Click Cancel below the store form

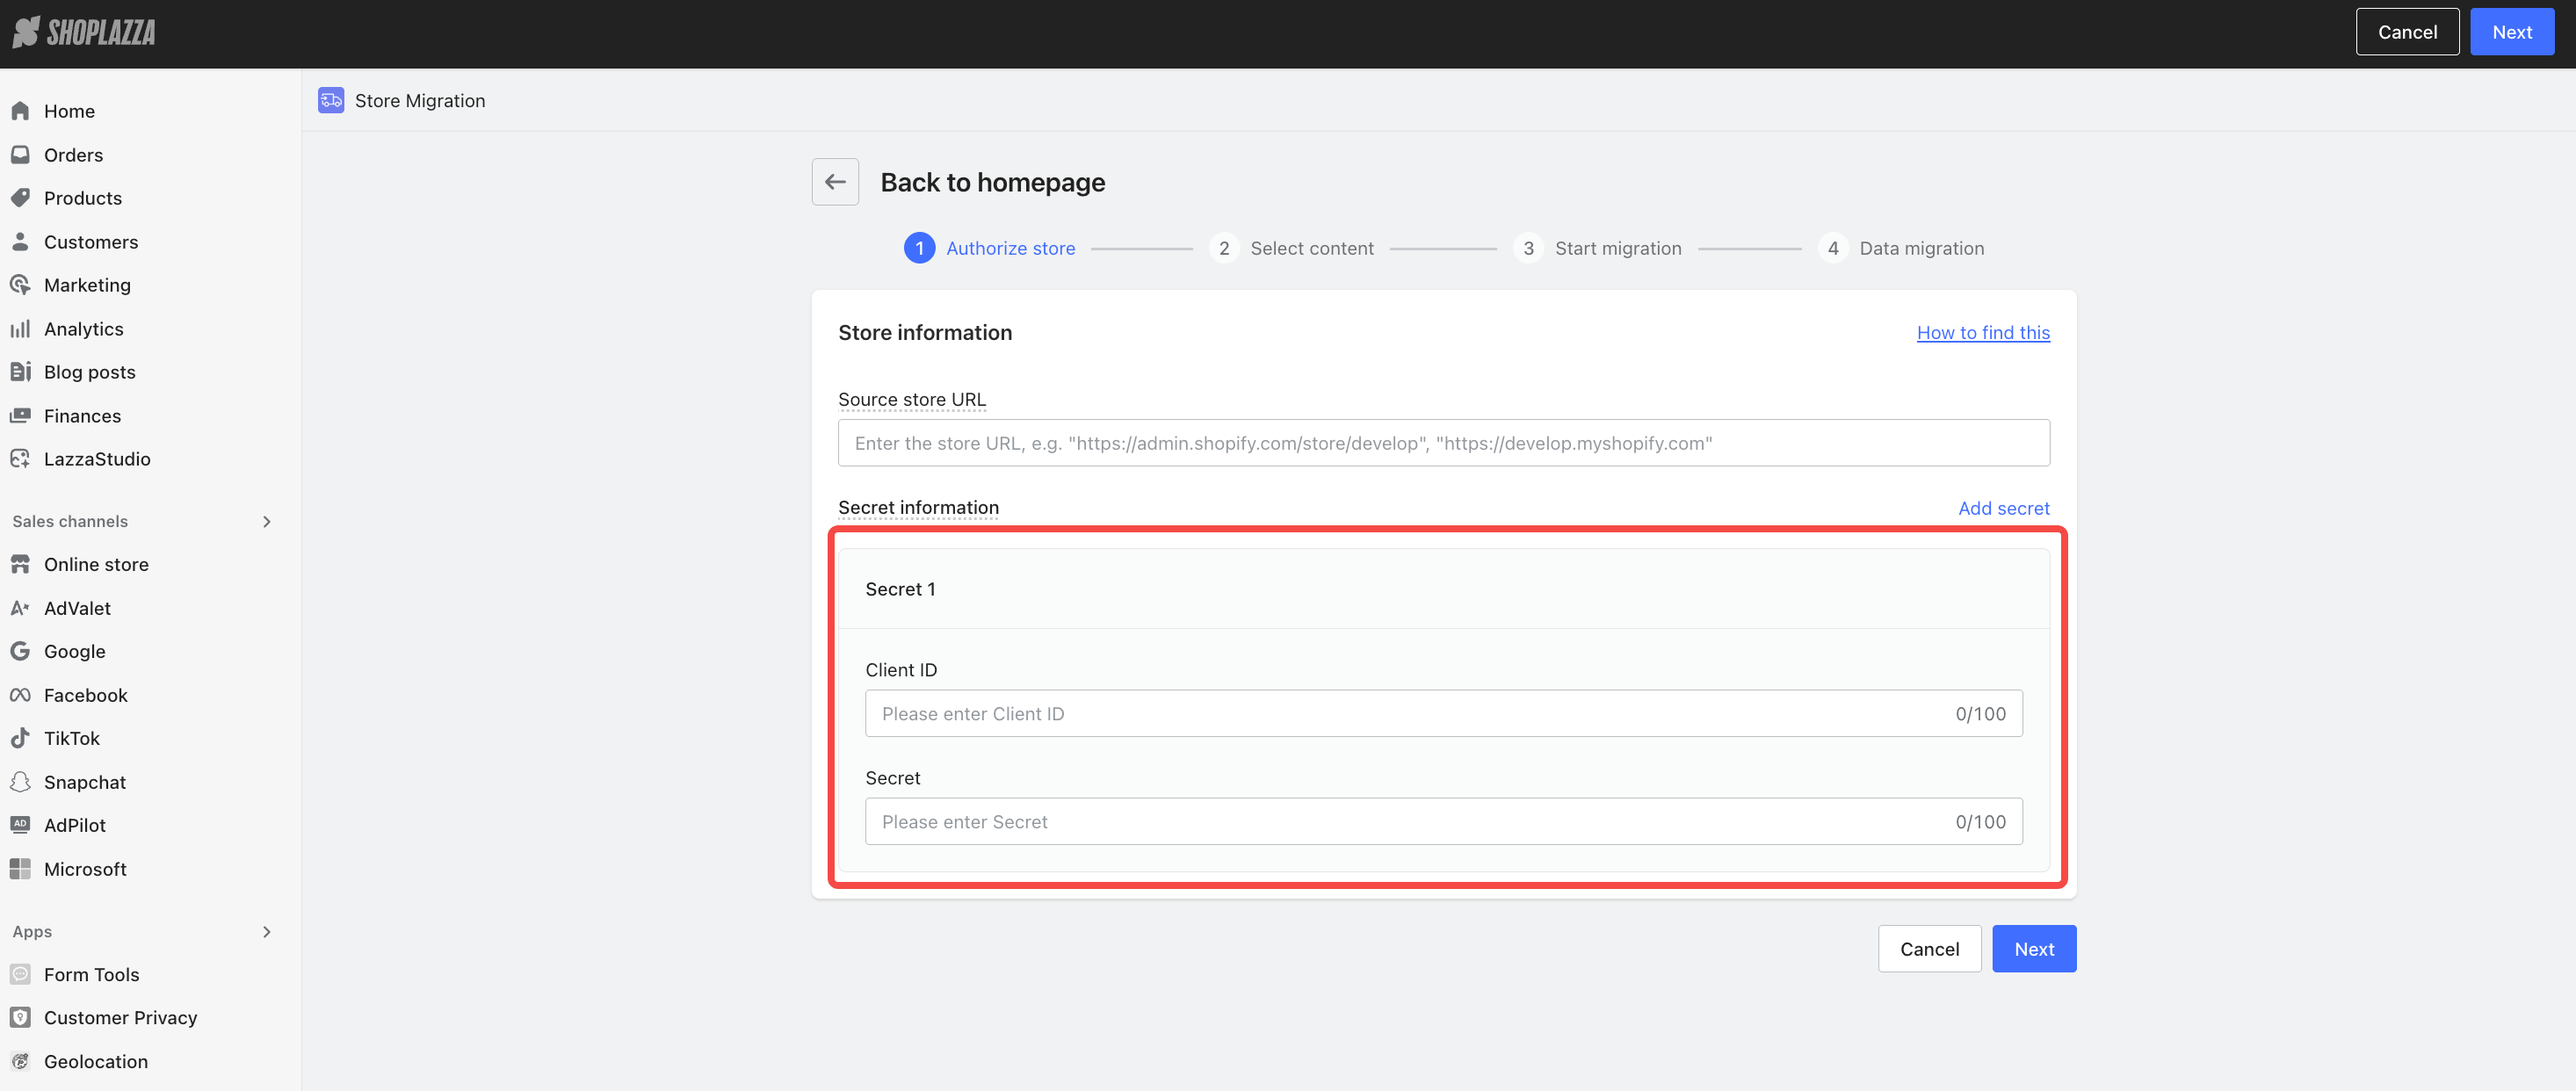(1929, 949)
